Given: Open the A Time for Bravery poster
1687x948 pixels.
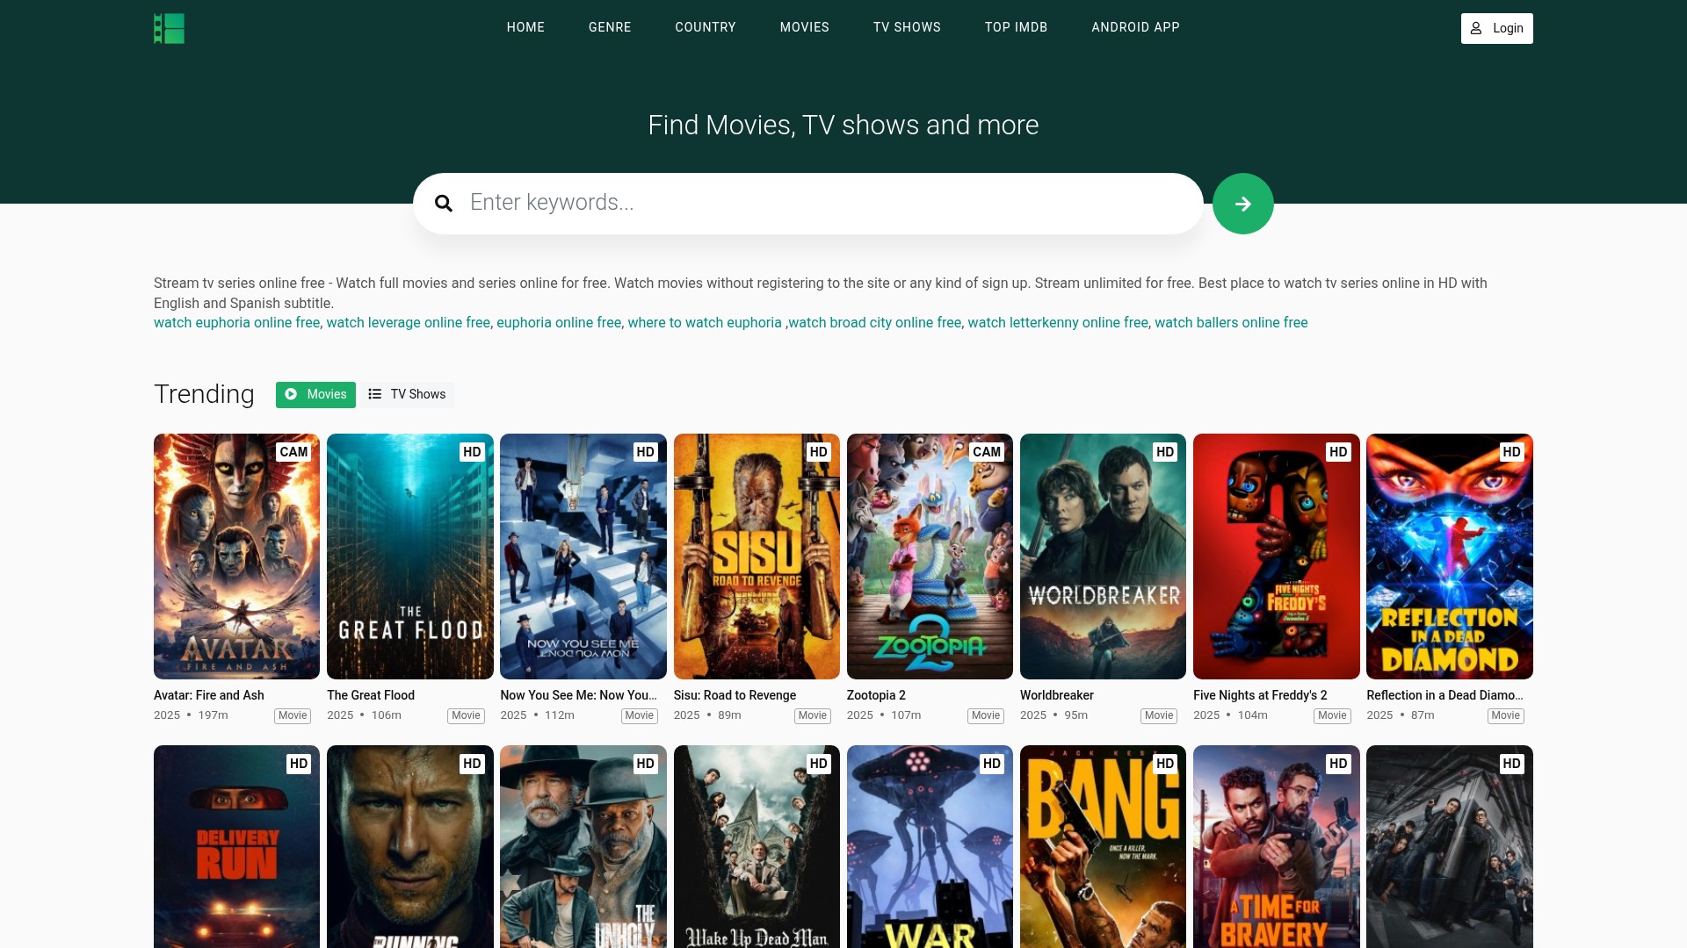Looking at the screenshot, I should [1277, 847].
